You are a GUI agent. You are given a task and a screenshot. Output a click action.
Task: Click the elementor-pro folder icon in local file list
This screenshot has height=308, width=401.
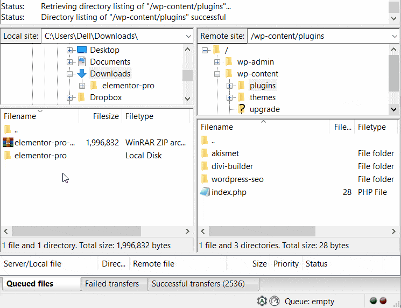pos(8,155)
